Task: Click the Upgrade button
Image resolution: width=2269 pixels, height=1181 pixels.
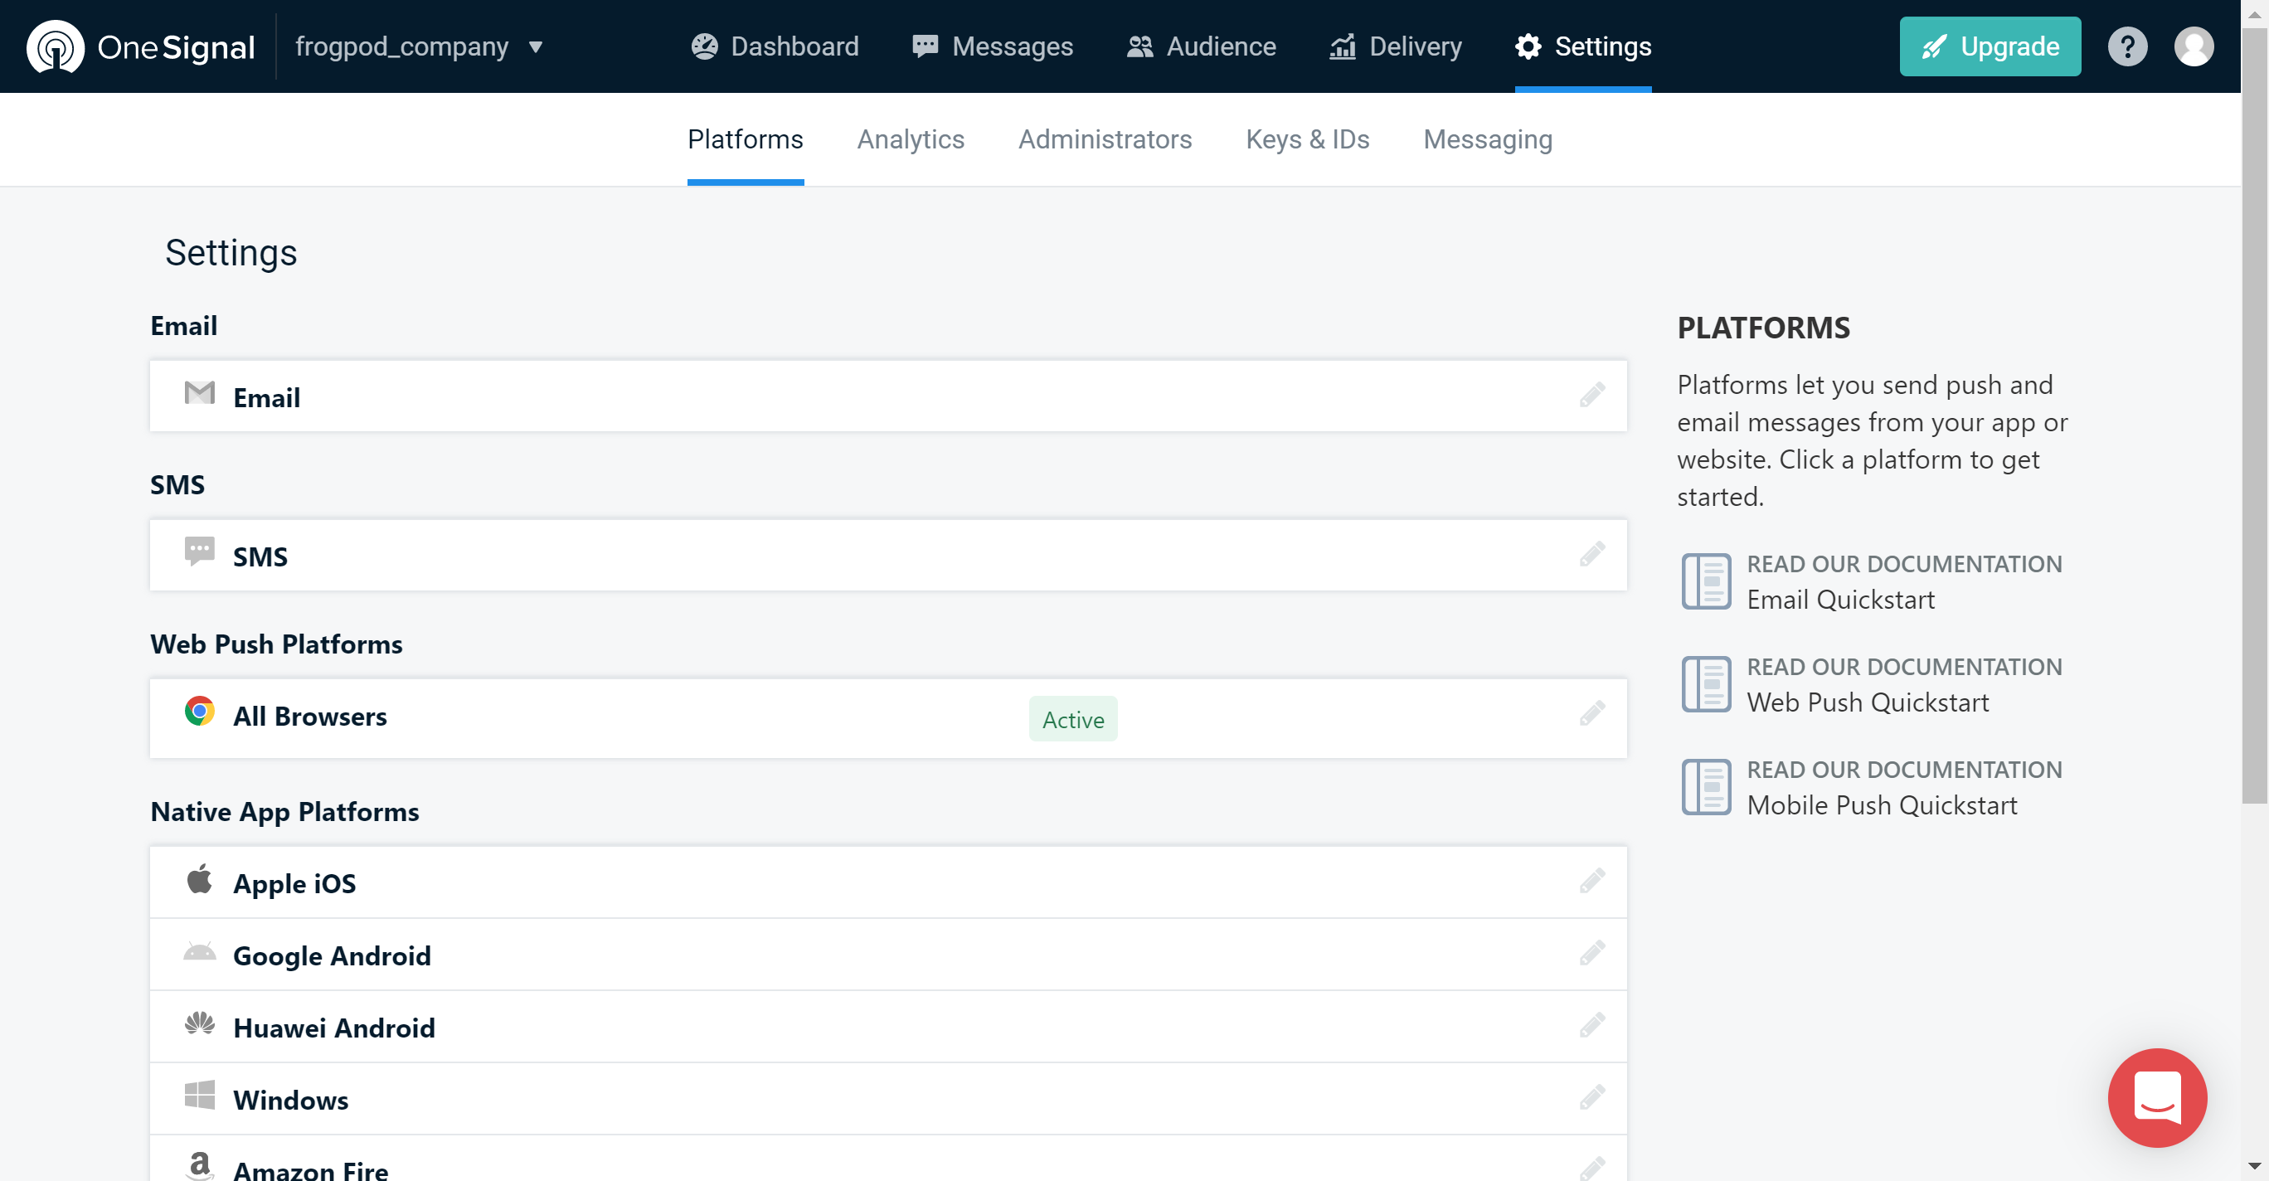Action: pyautogui.click(x=1990, y=46)
